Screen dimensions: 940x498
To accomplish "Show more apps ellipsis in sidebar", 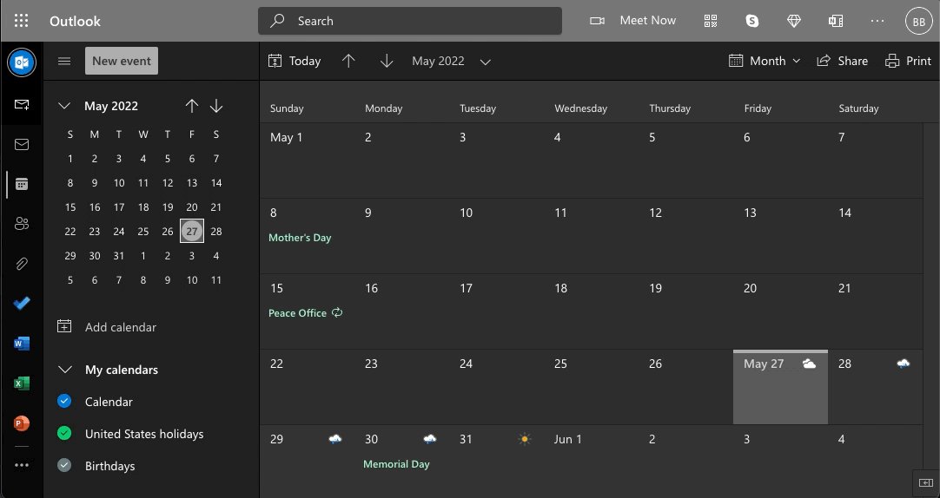I will 22,465.
